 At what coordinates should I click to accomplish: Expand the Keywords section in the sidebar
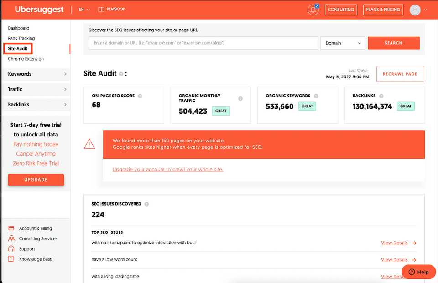pos(36,74)
